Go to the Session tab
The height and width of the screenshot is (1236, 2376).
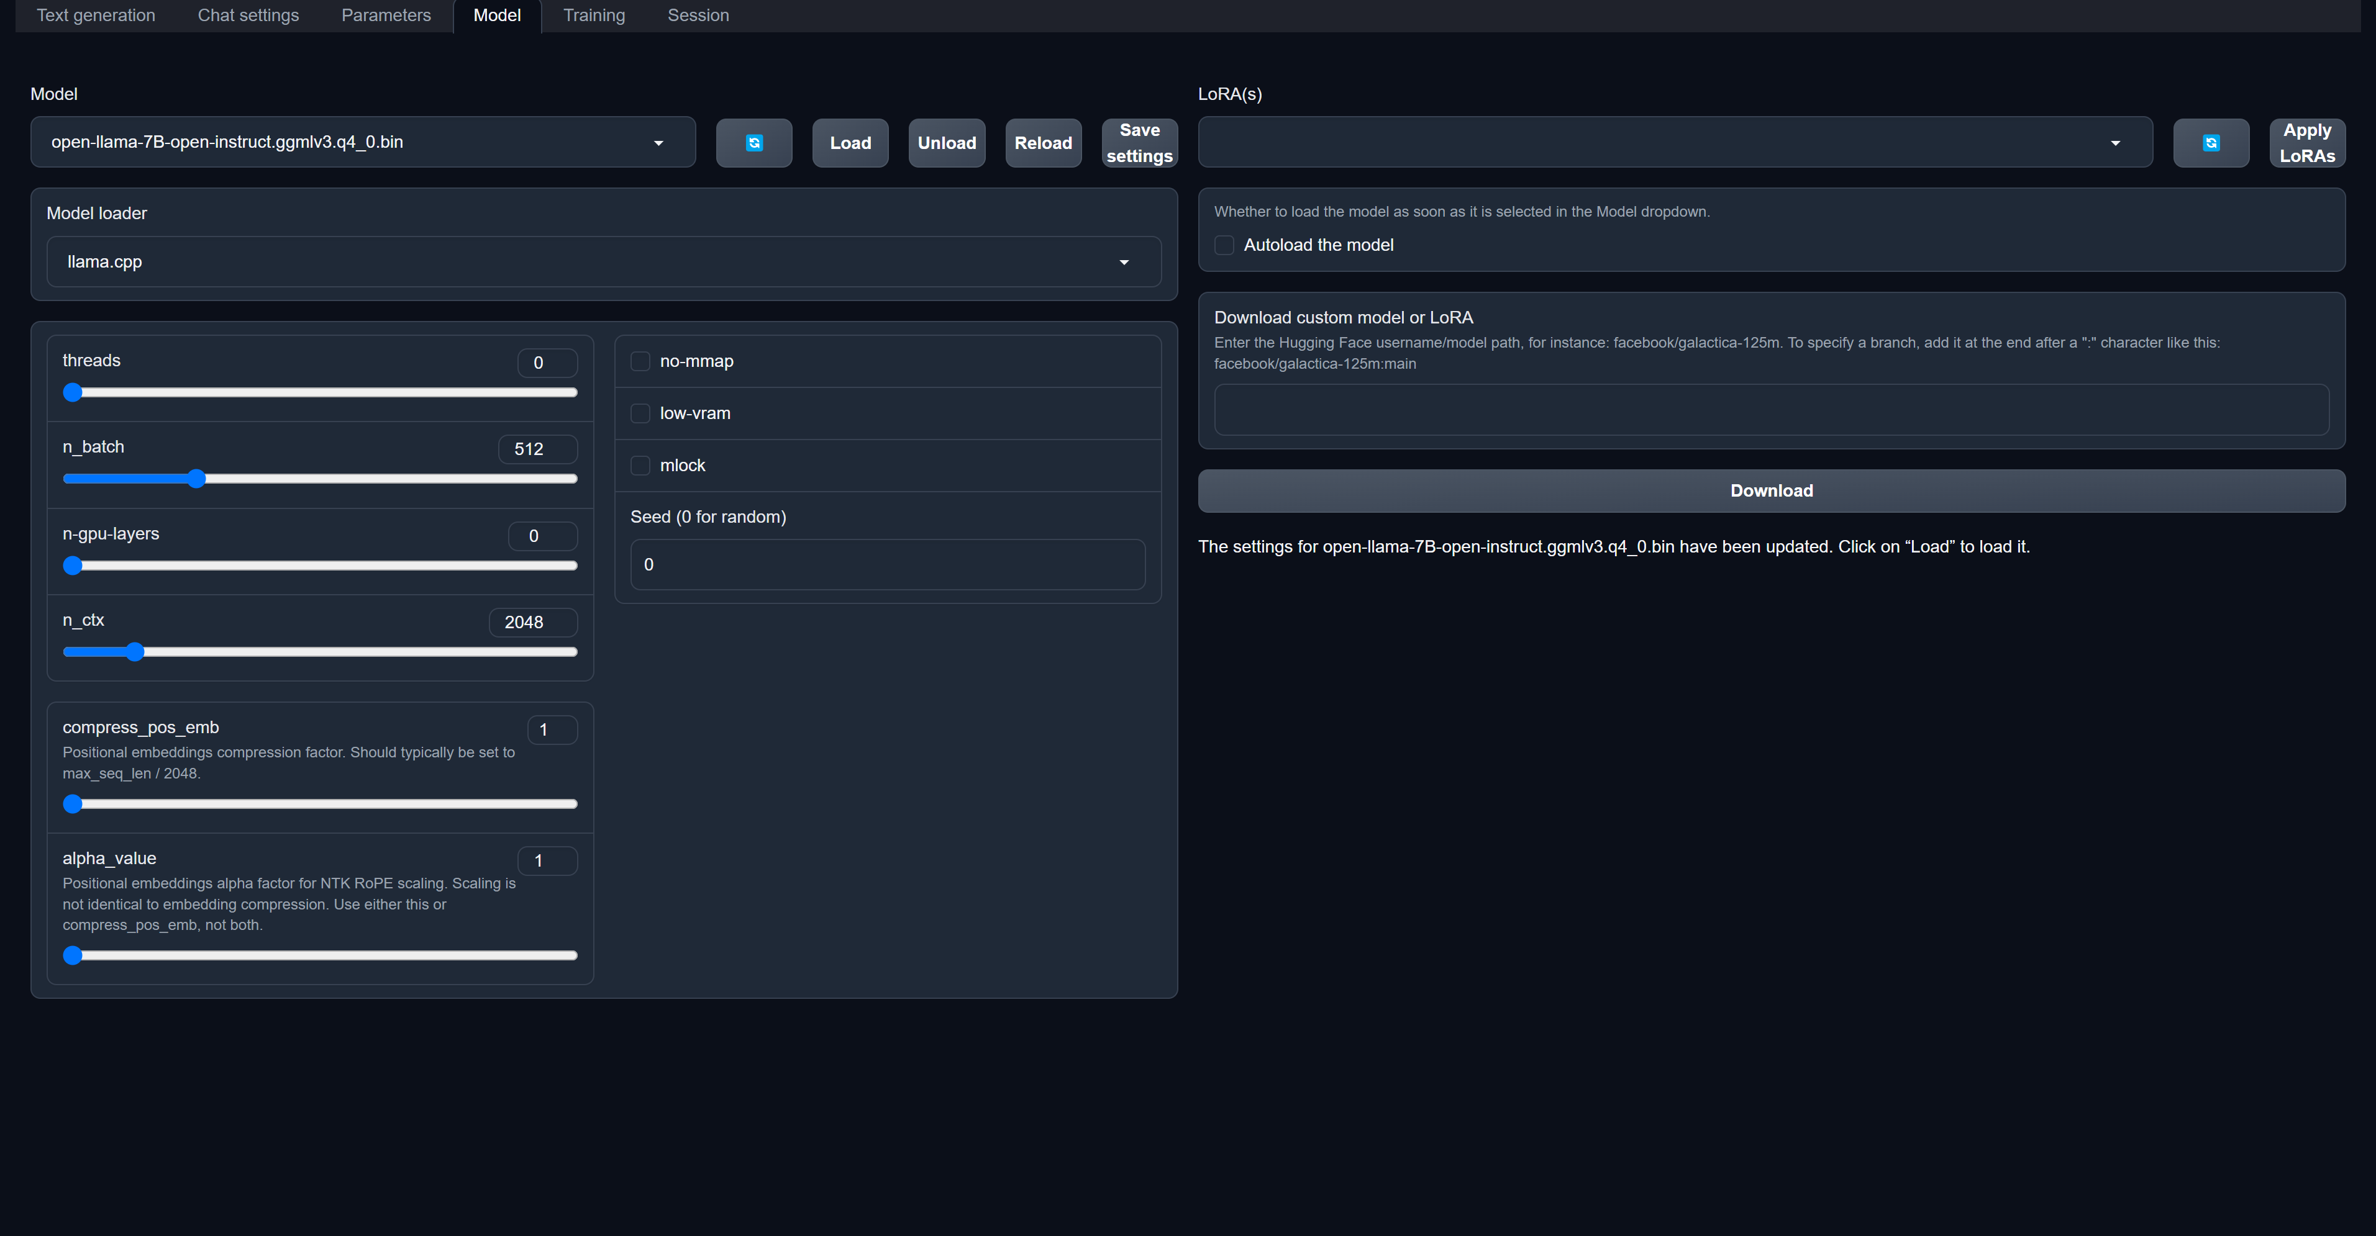(698, 16)
